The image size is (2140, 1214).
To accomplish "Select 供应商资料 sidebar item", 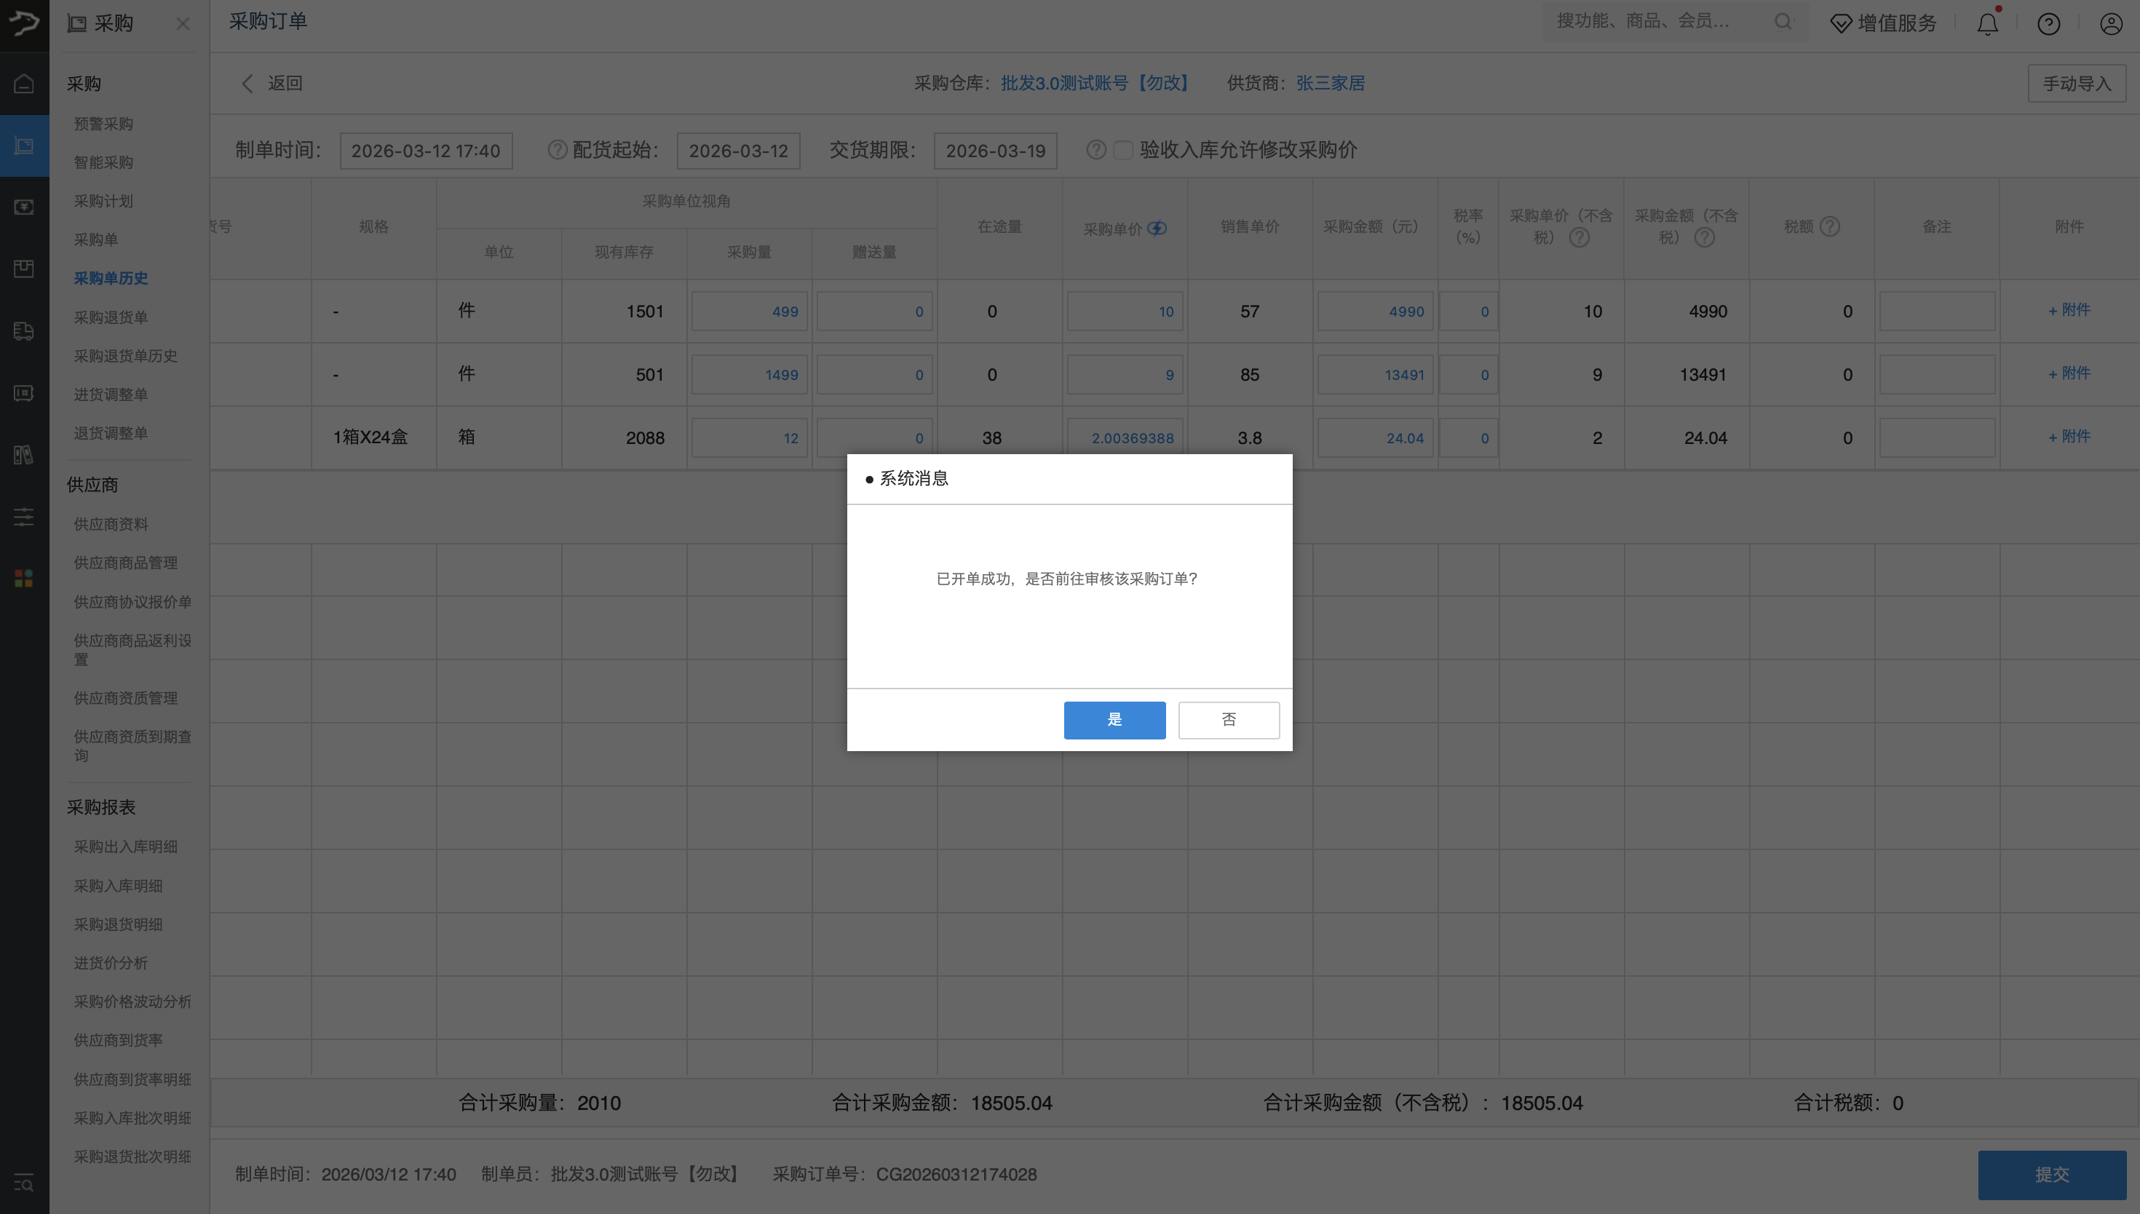I will 111,525.
